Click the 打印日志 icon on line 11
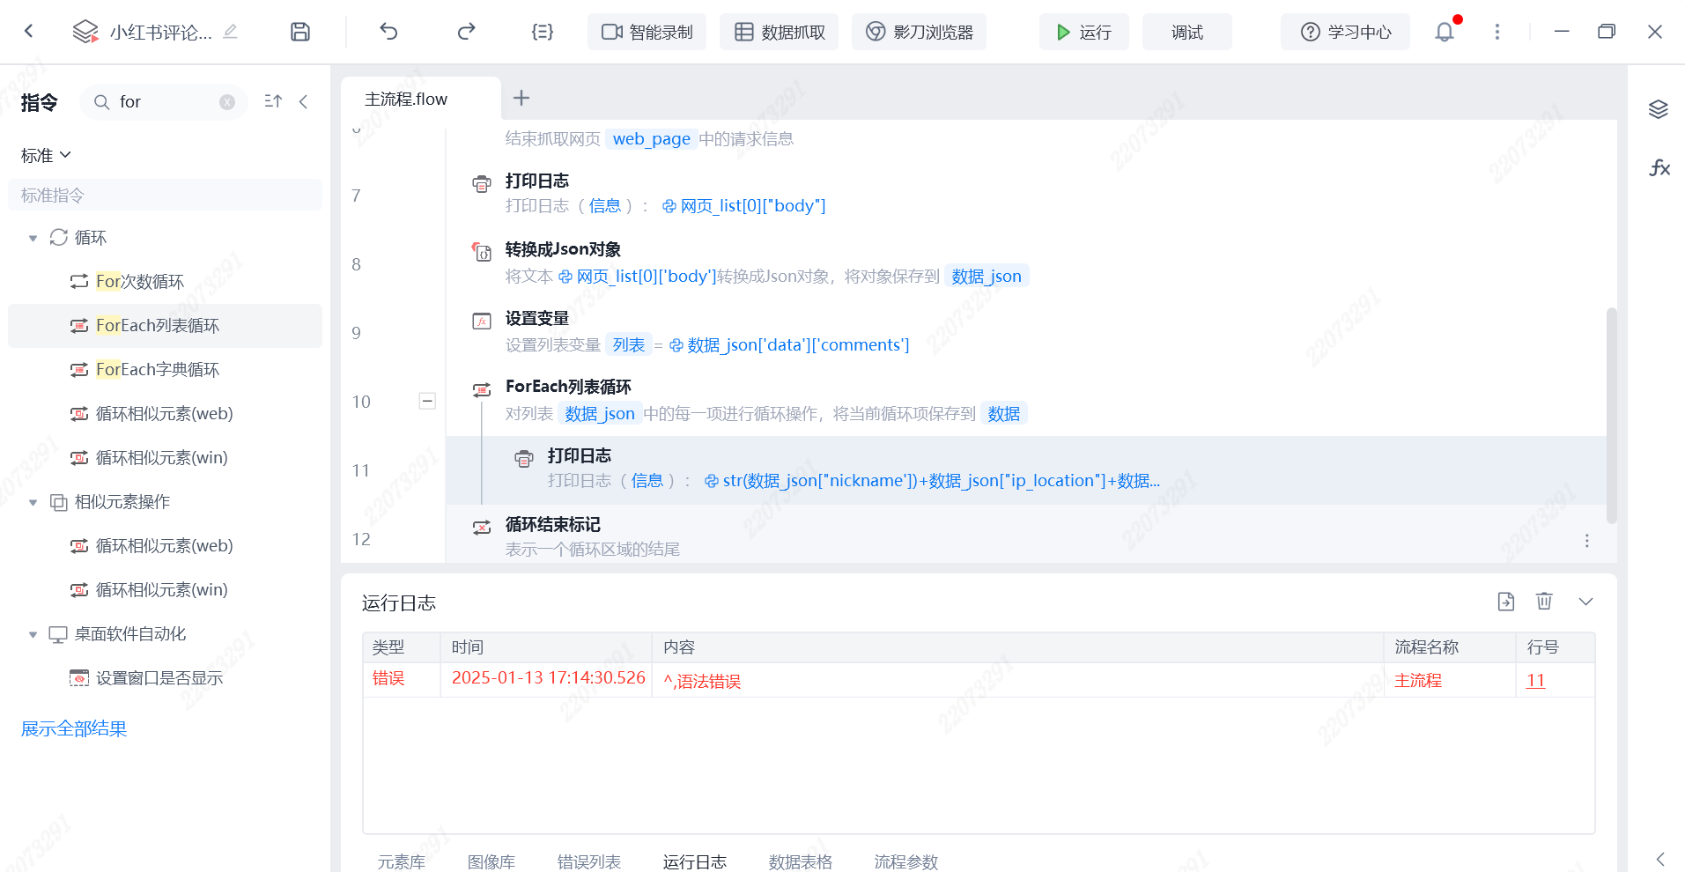The image size is (1685, 872). pos(524,458)
